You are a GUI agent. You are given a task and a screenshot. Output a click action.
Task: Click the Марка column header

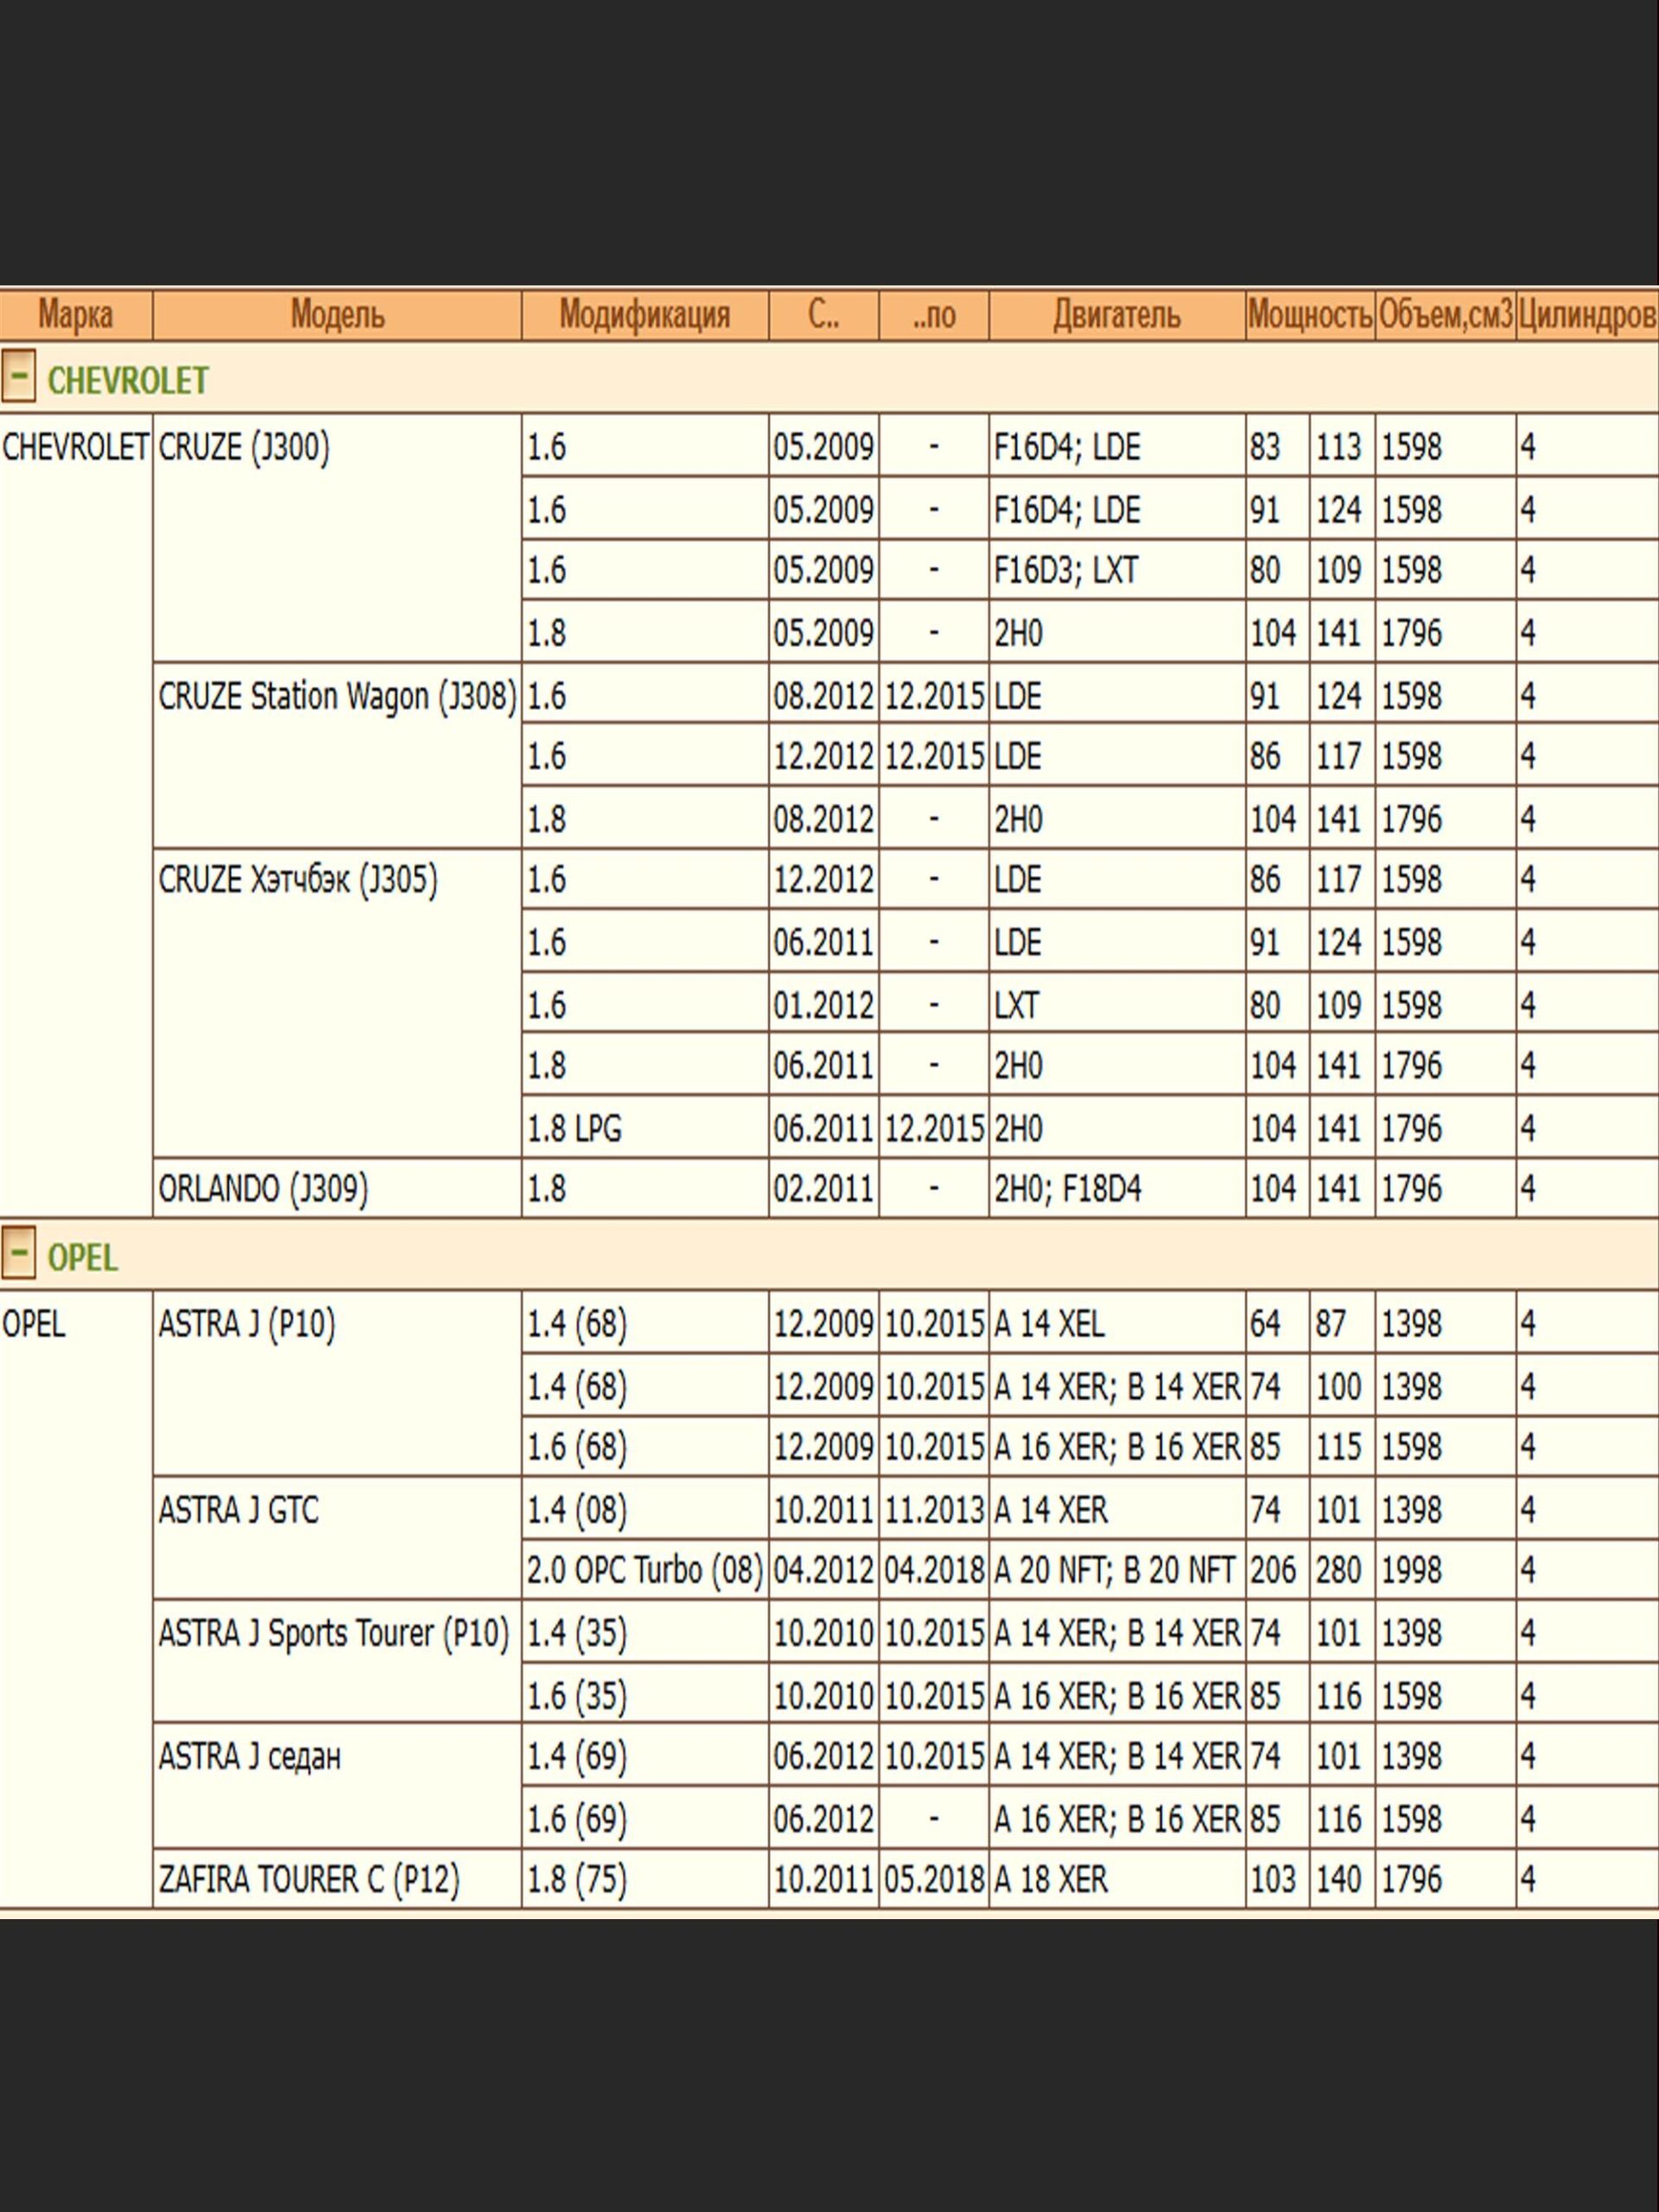tap(75, 315)
